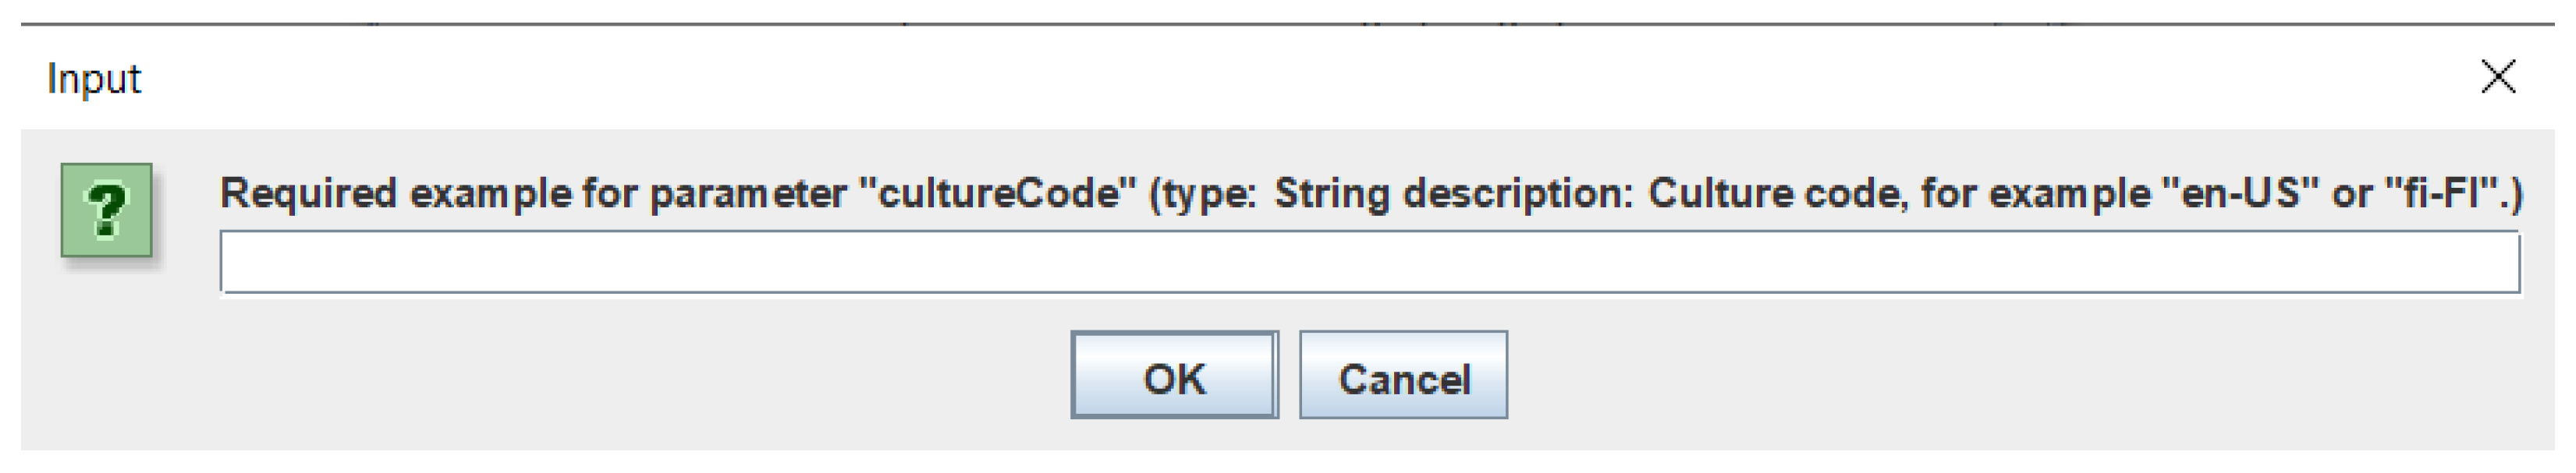Dismiss the window using the X icon
The height and width of the screenshot is (473, 2576).
[2498, 76]
